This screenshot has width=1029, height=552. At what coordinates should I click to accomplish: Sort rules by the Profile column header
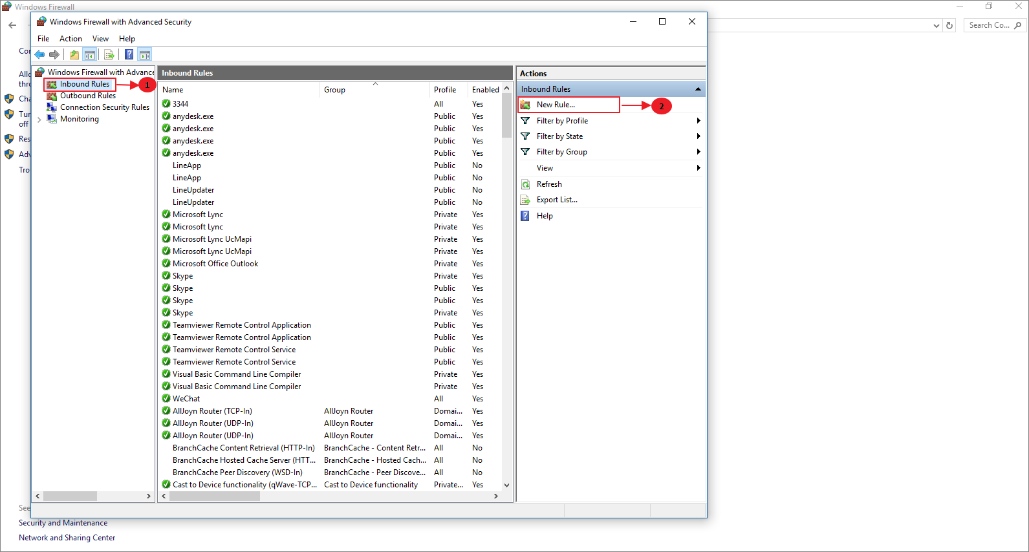tap(449, 90)
